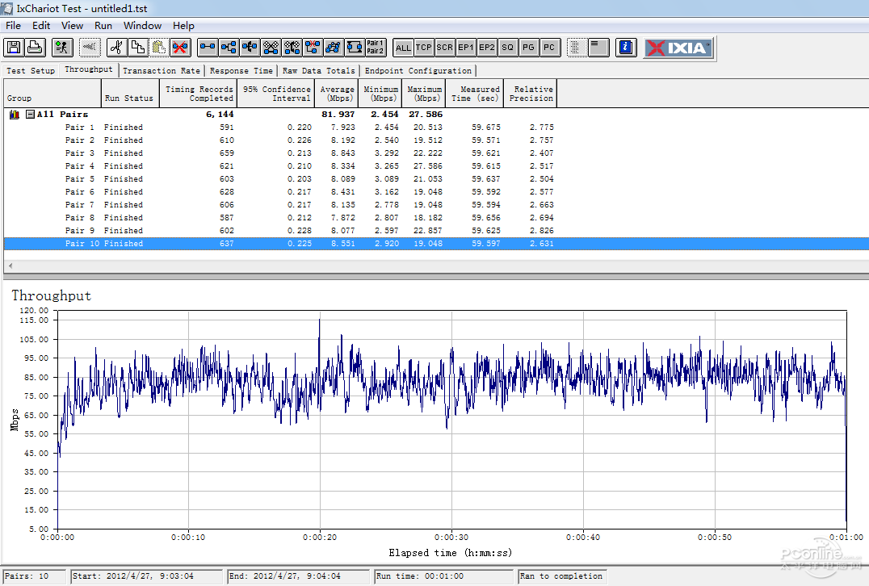Toggle the PC filter button
869x586 pixels.
[x=549, y=48]
